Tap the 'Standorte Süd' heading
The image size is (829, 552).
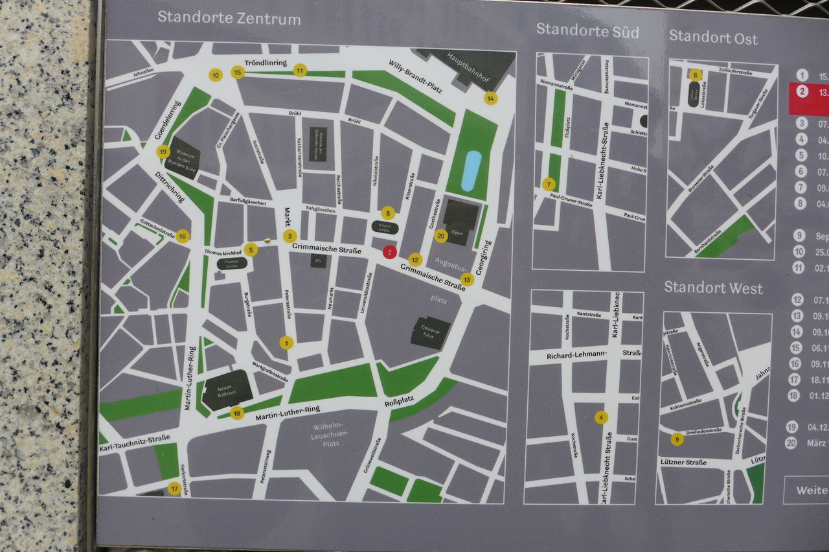587,30
